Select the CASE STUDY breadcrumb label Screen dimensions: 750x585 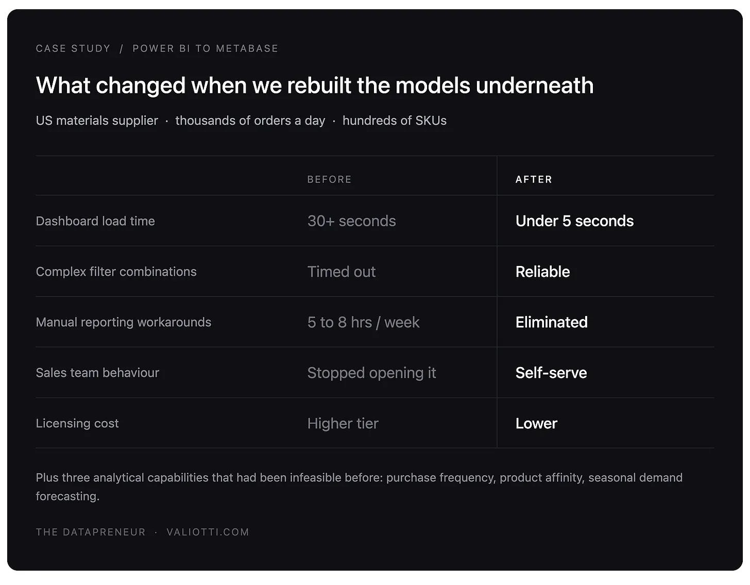point(73,48)
